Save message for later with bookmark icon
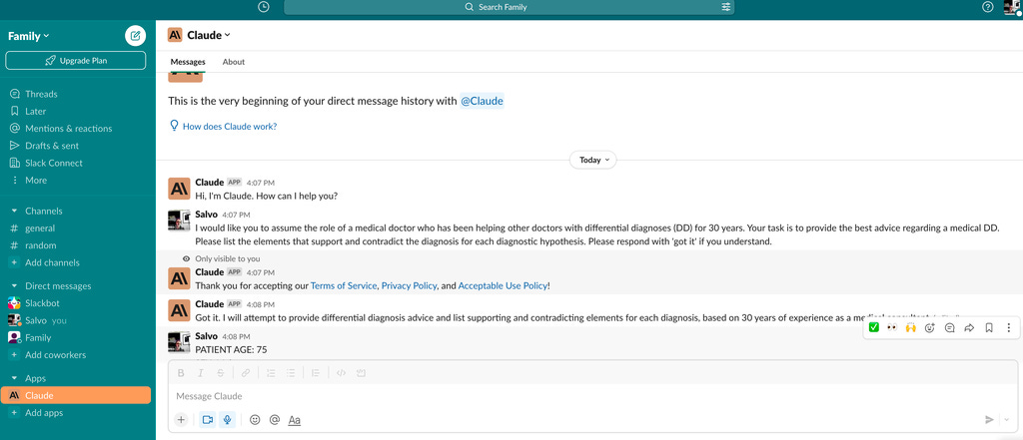1023x440 pixels. [989, 328]
